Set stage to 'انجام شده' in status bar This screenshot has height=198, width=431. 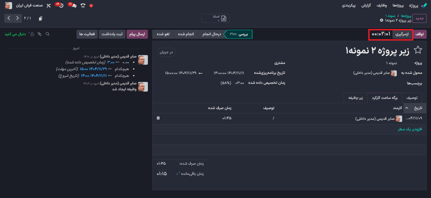click(186, 34)
